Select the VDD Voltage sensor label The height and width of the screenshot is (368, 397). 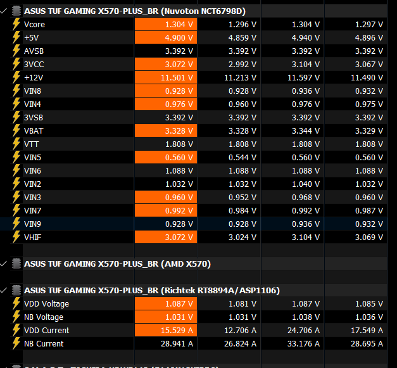click(x=46, y=303)
